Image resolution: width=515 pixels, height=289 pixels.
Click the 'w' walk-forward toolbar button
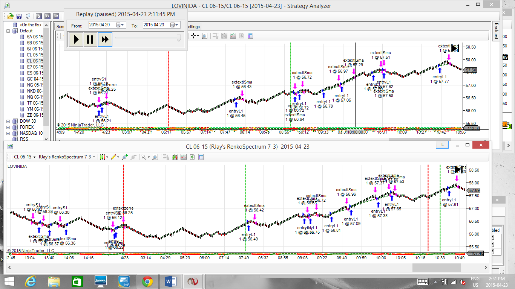coord(56,16)
